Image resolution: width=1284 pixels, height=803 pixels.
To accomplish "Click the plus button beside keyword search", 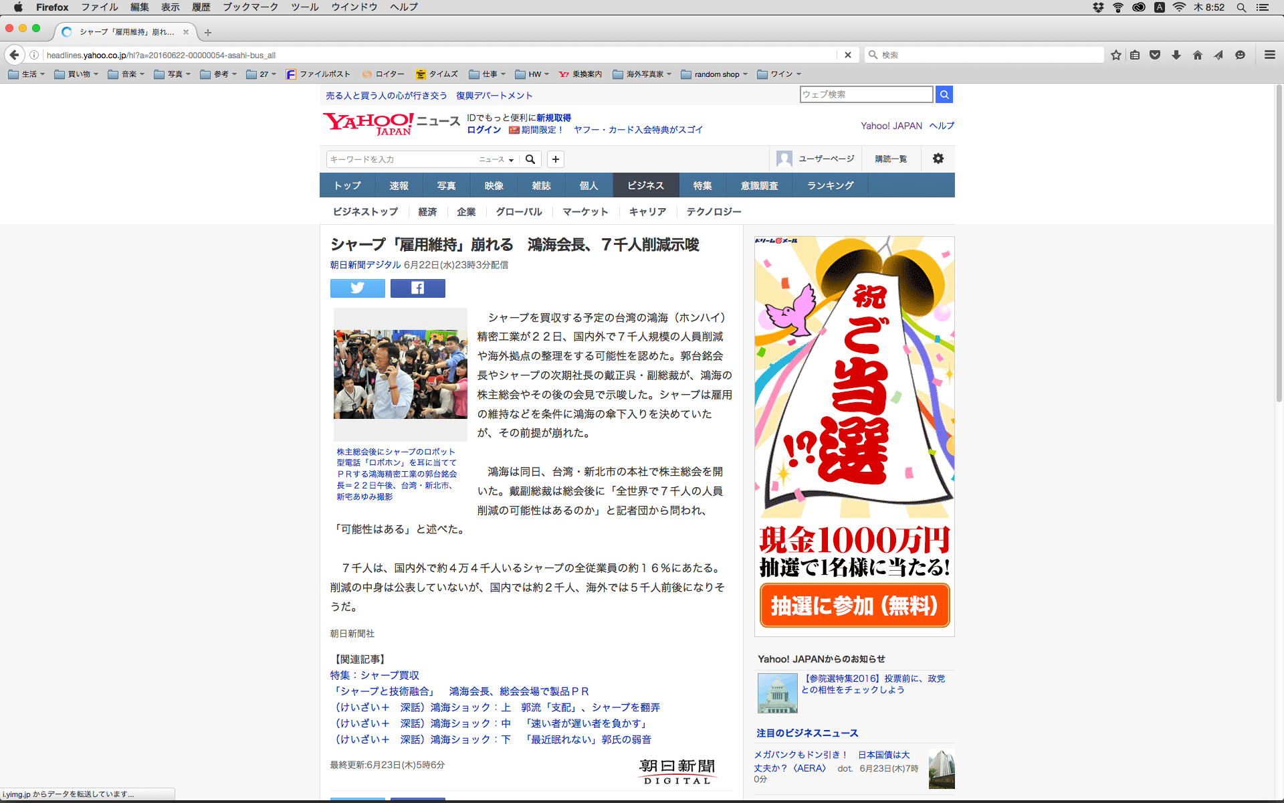I will point(555,159).
